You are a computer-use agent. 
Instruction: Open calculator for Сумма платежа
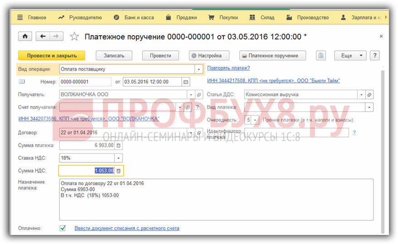click(x=118, y=145)
